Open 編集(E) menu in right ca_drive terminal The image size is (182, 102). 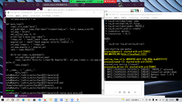coord(117,18)
